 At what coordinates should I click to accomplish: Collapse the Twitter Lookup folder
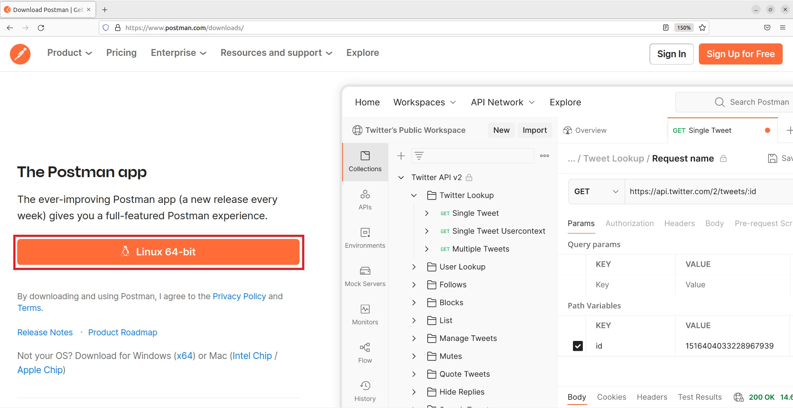click(x=414, y=196)
